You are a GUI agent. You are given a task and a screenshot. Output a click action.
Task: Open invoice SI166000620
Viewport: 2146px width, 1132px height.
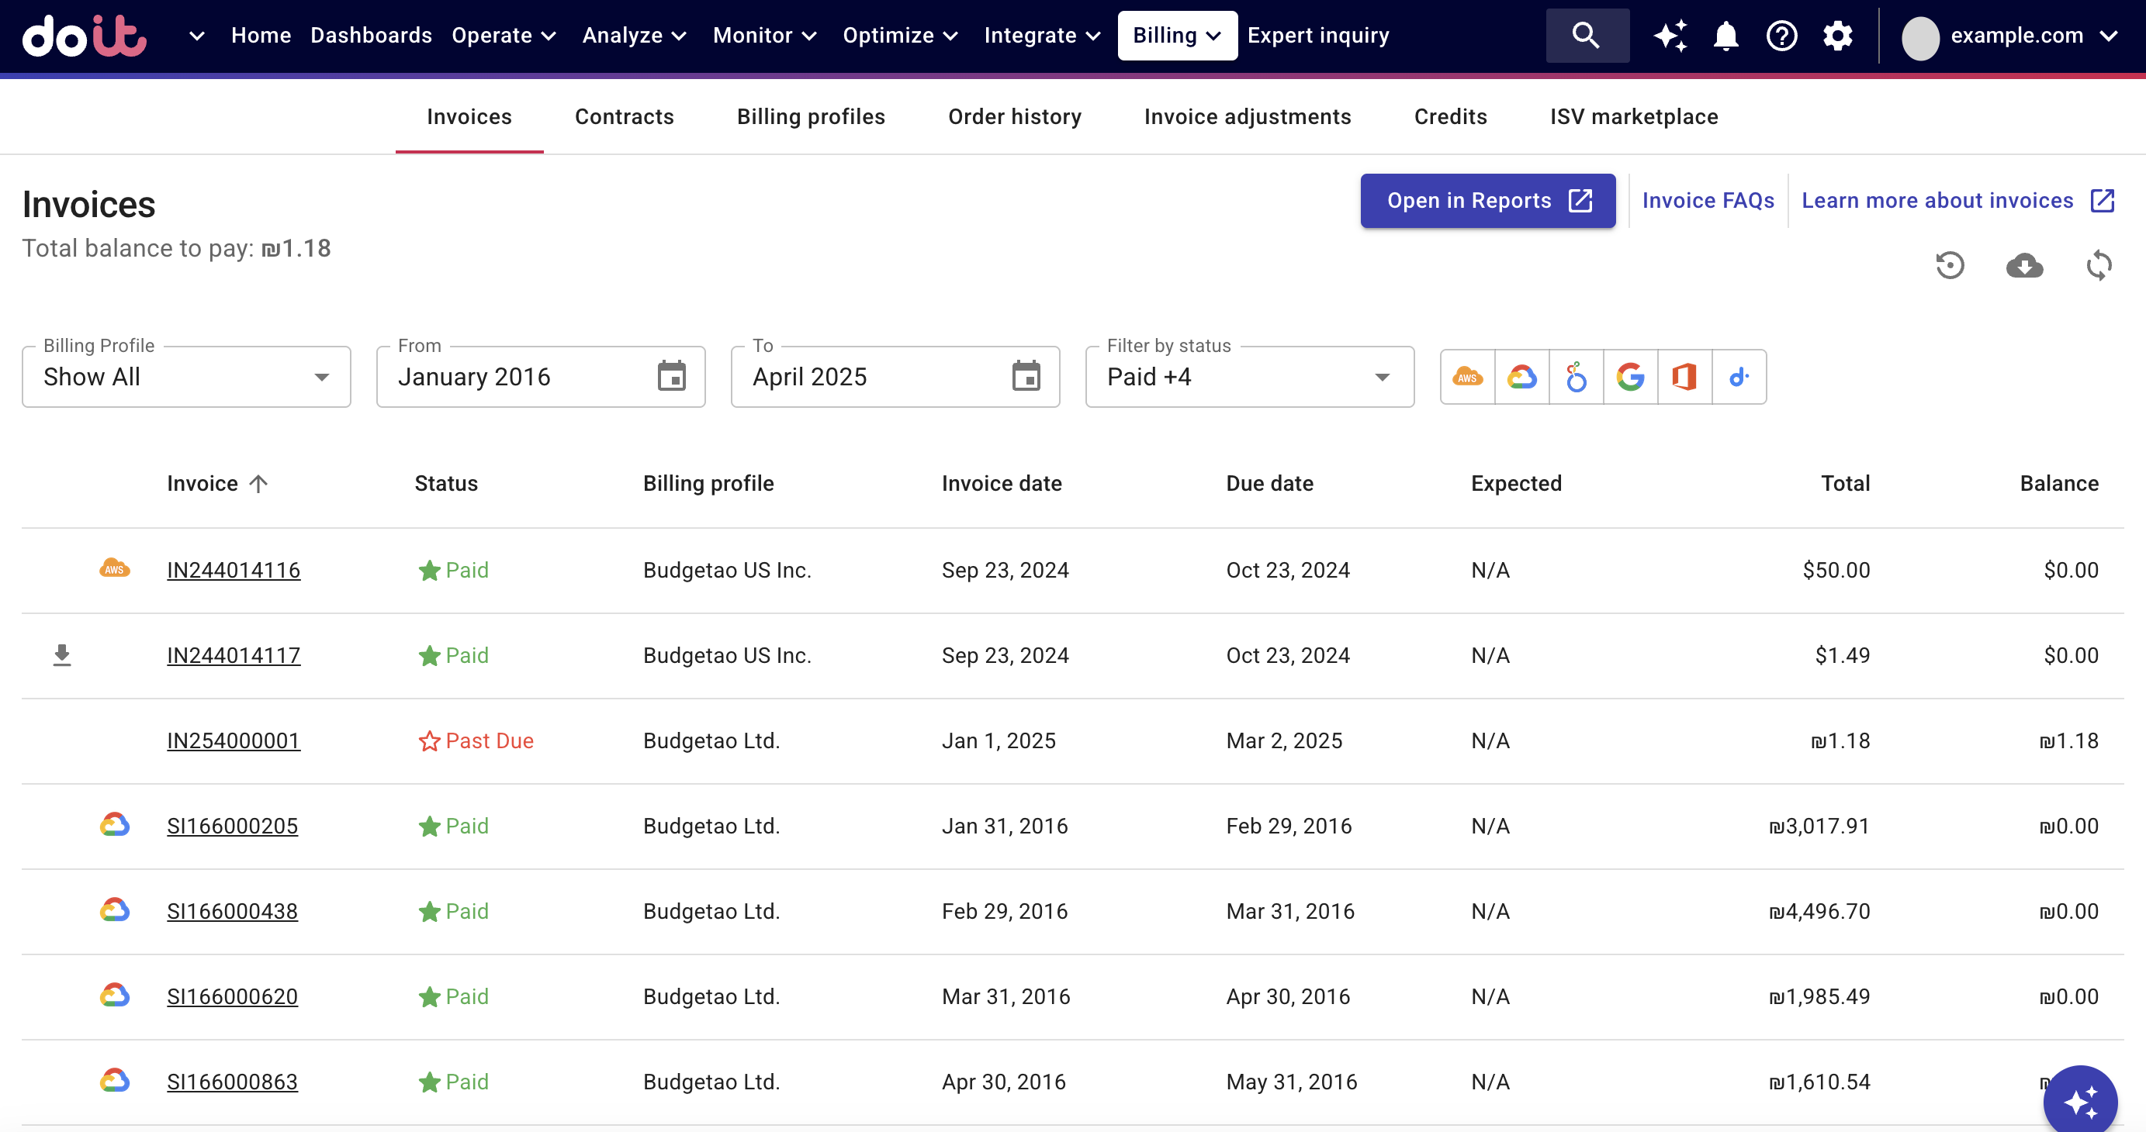point(233,996)
